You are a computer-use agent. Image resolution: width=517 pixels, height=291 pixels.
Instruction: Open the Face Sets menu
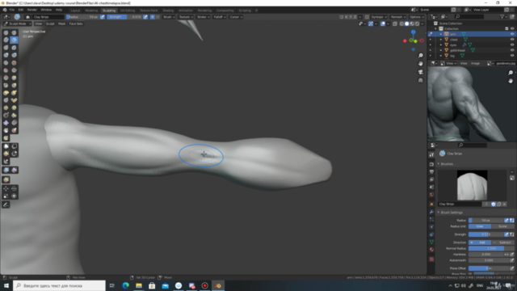pos(76,23)
